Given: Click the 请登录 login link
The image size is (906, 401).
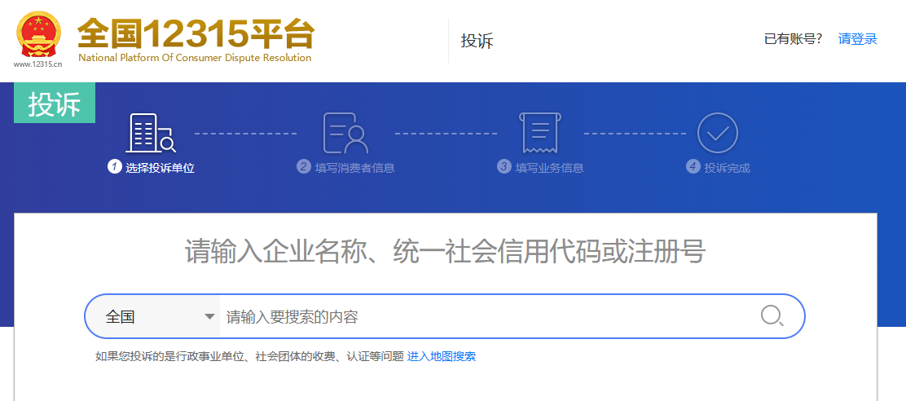Looking at the screenshot, I should [x=857, y=39].
